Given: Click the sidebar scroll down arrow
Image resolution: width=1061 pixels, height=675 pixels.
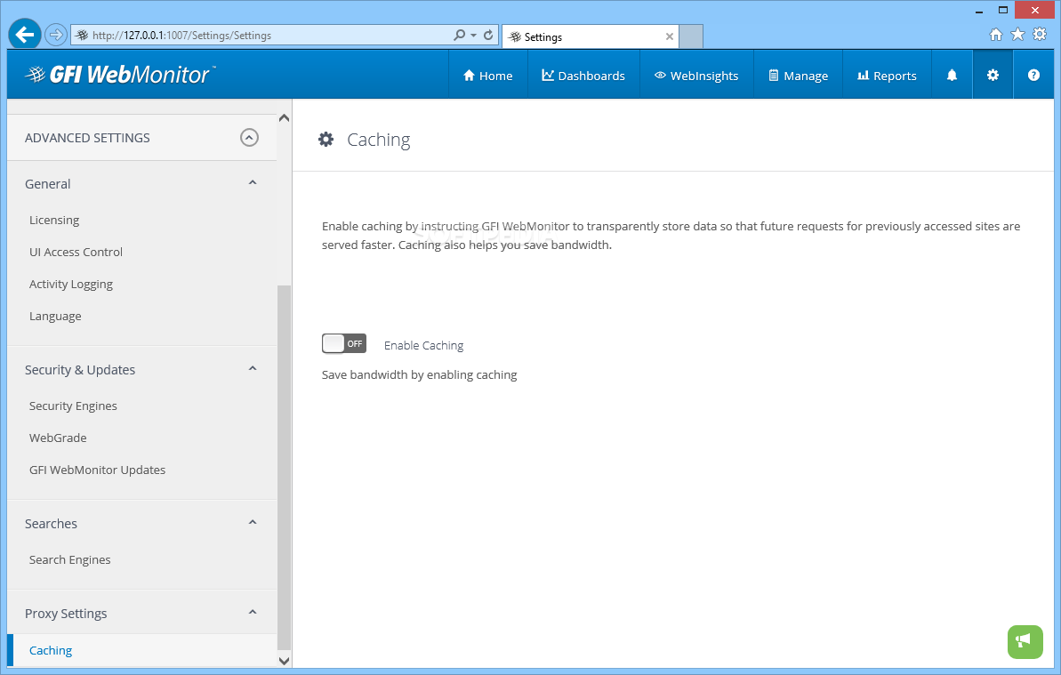Looking at the screenshot, I should (285, 661).
